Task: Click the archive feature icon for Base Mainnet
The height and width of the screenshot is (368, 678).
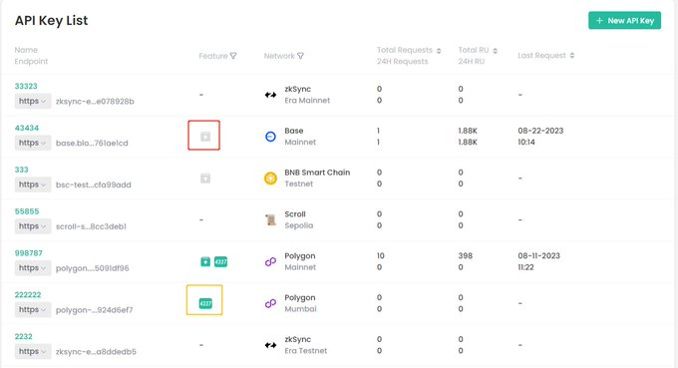Action: click(x=205, y=137)
